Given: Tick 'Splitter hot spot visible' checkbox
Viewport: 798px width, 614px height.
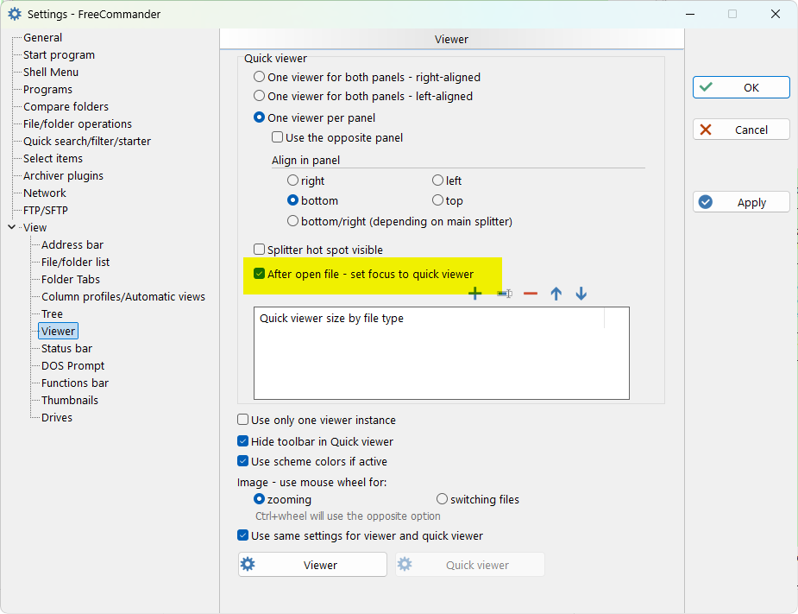Looking at the screenshot, I should [260, 250].
